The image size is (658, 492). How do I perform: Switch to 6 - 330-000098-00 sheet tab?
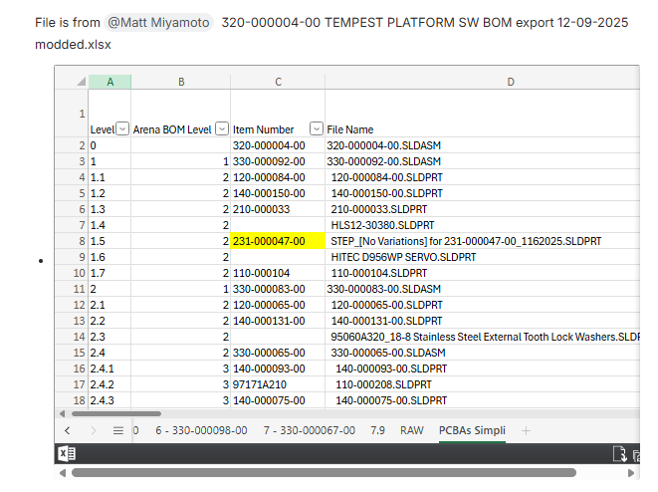click(x=201, y=430)
